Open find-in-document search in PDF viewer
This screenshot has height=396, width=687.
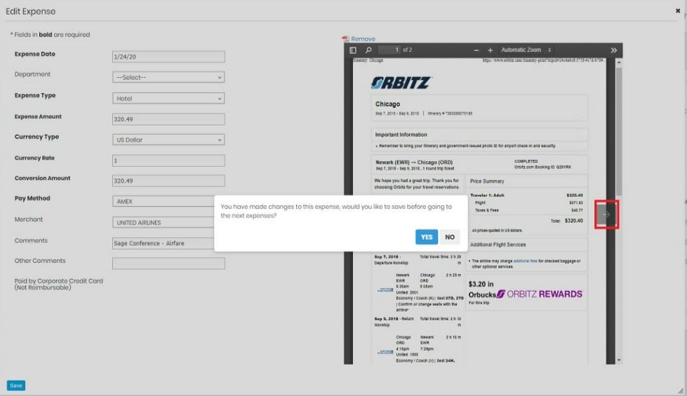click(x=368, y=50)
